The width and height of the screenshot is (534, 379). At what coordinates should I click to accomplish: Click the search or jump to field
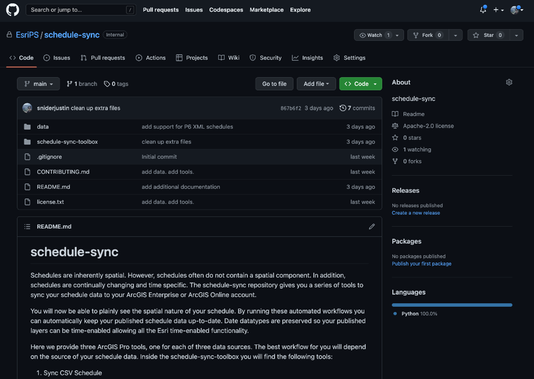click(81, 10)
